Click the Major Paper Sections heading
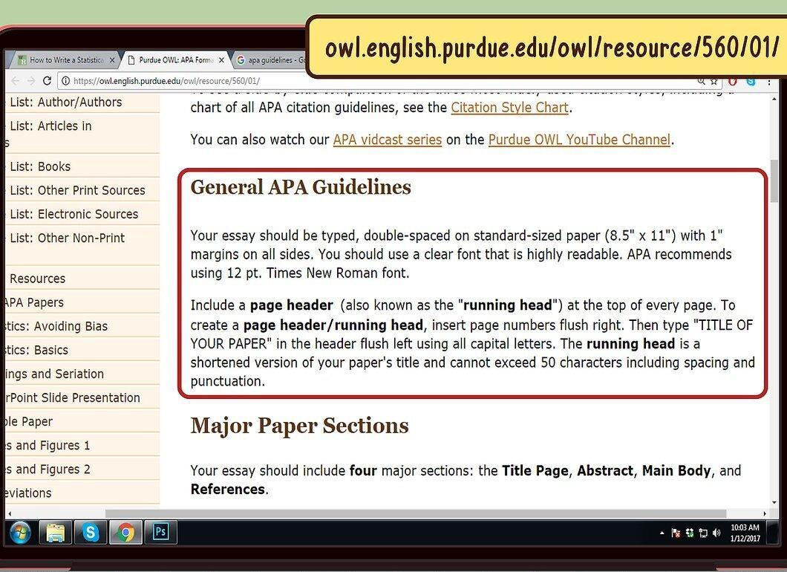 tap(300, 426)
